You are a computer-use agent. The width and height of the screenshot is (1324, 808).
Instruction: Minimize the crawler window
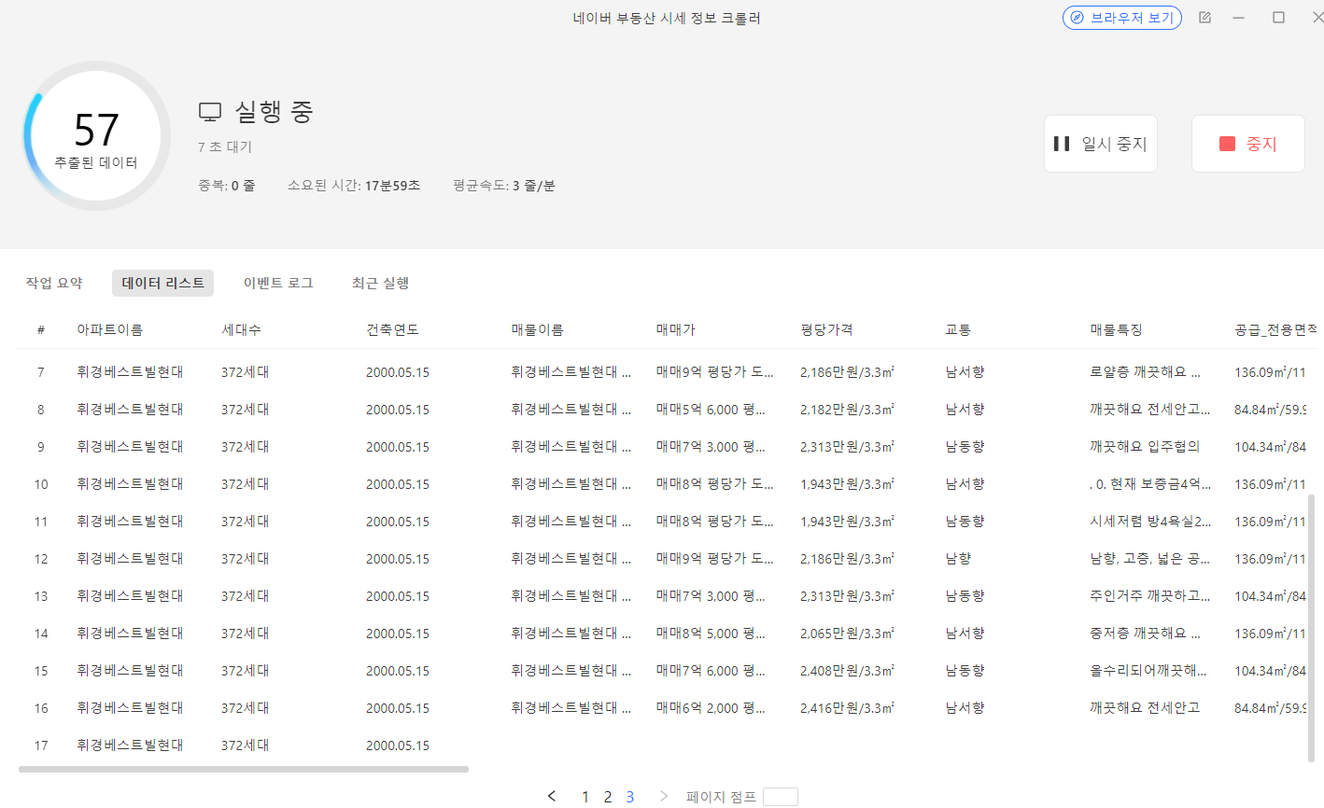[x=1239, y=18]
